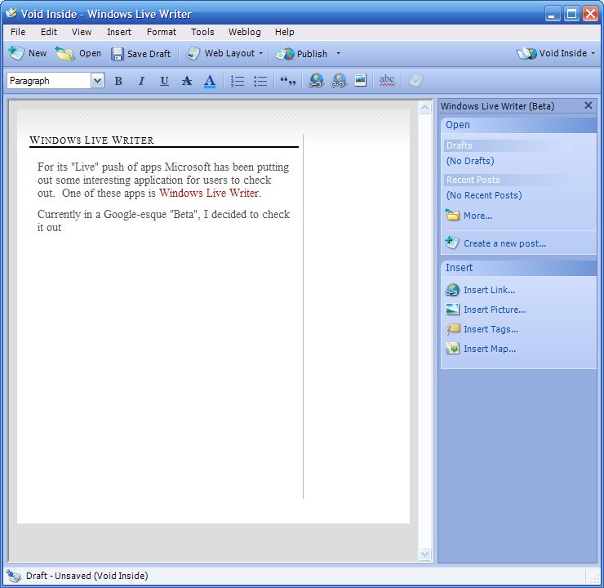Click the editor scroll up arrow
Screen dimensions: 604x588
[424, 108]
